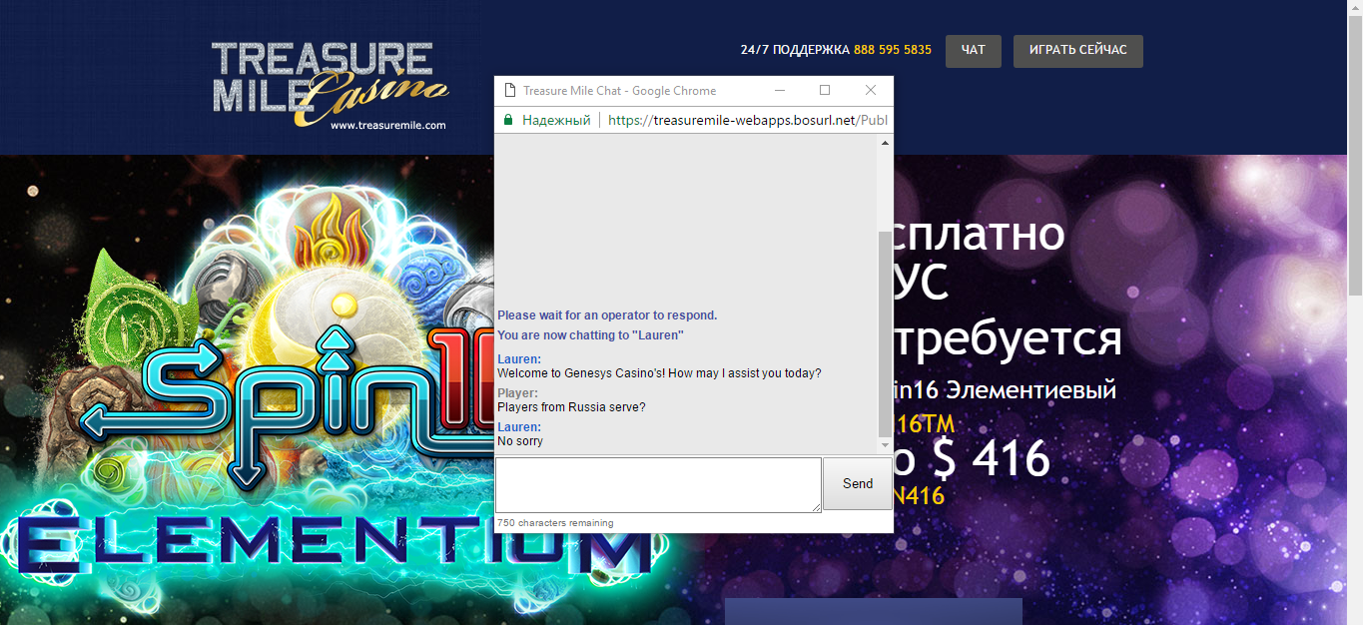
Task: Click the main page scrollbar up arrow
Action: pos(1355,7)
